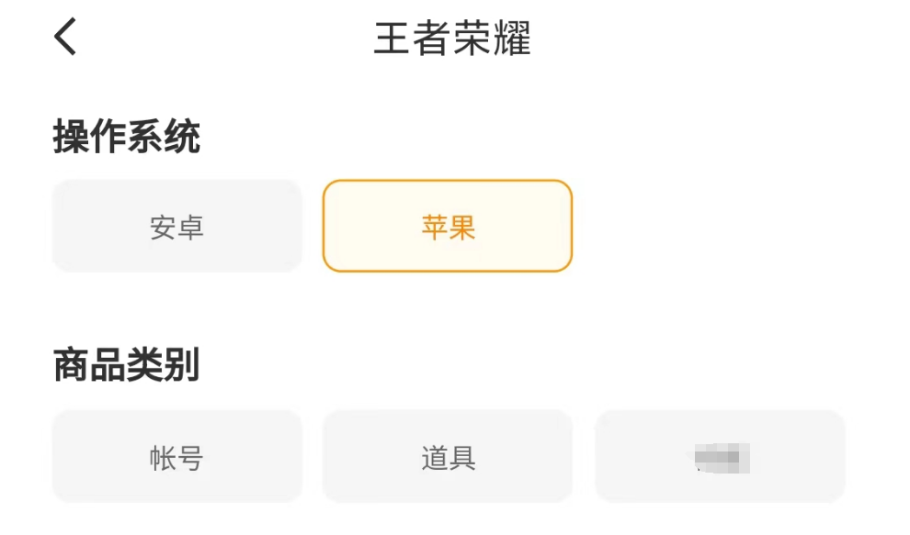The height and width of the screenshot is (535, 910).
Task: Choose the 道具 product category
Action: point(448,457)
